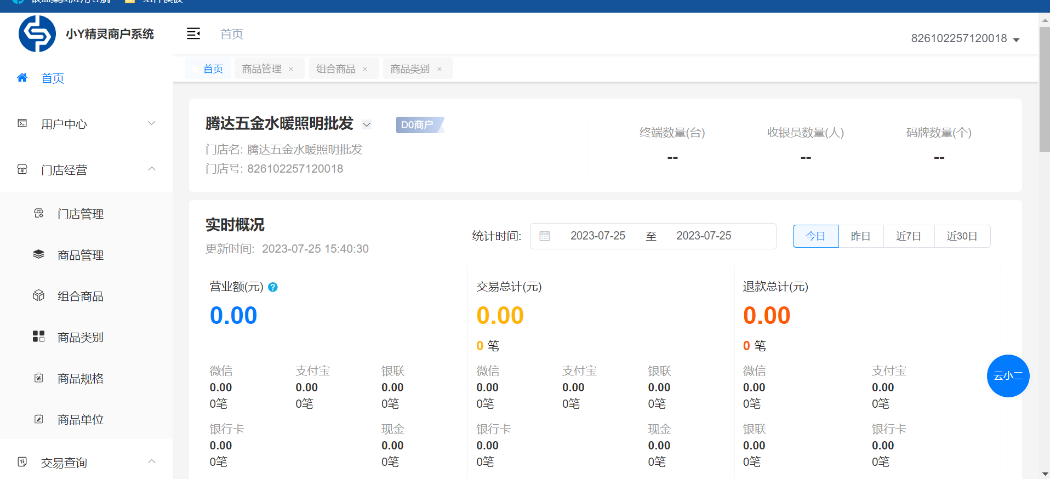Screen dimensions: 1050x479
Task: Open the store selector dropdown arrow
Action: (367, 124)
